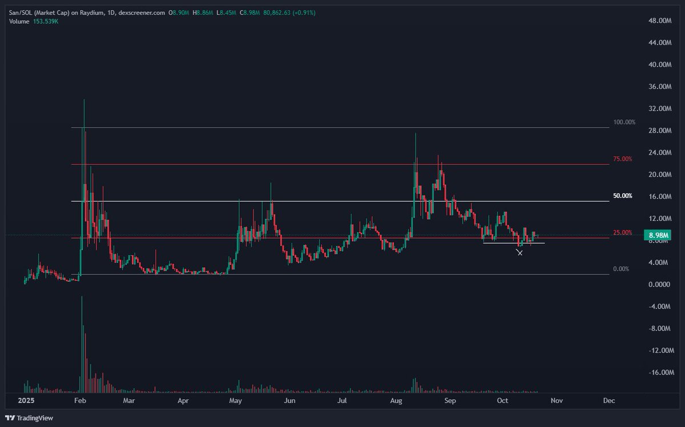Click the Aug label on the time axis
685x427 pixels.
[396, 401]
